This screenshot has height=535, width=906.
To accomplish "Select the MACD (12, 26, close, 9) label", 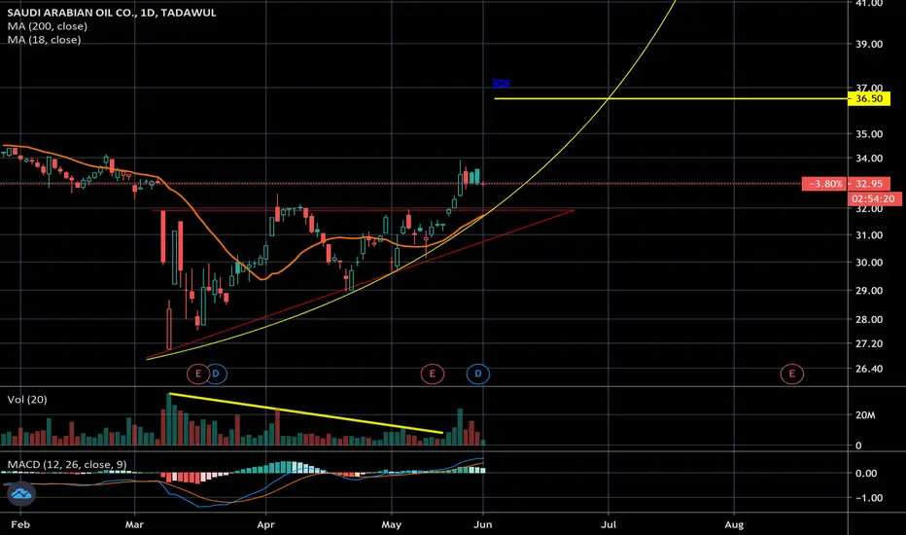I will [x=67, y=464].
